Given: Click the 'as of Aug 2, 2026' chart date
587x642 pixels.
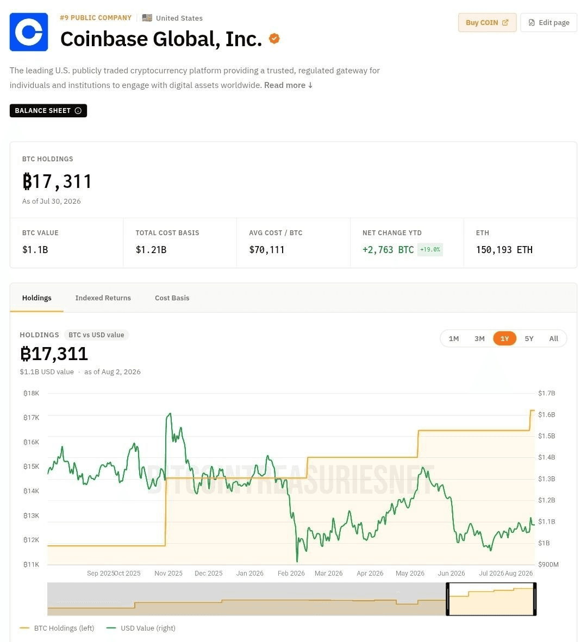Looking at the screenshot, I should [x=113, y=372].
